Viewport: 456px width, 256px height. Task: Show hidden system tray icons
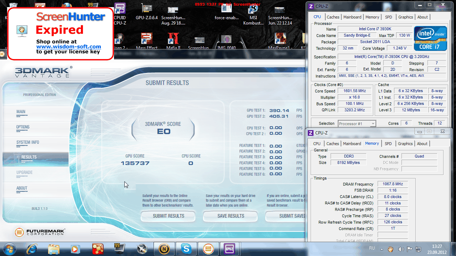point(382,249)
